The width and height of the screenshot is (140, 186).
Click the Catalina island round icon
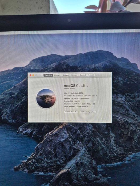tap(46, 99)
